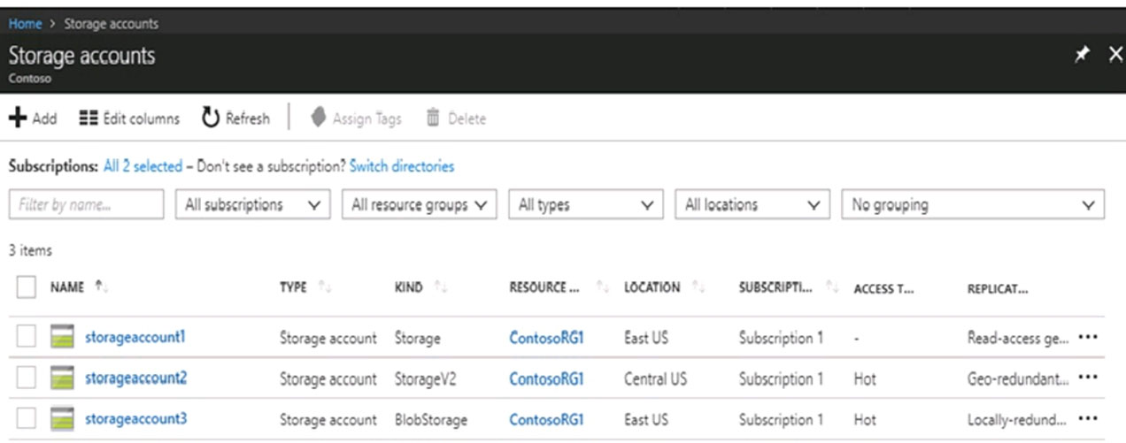
Task: Click Storage kind cell of storageaccount1
Action: 417,339
